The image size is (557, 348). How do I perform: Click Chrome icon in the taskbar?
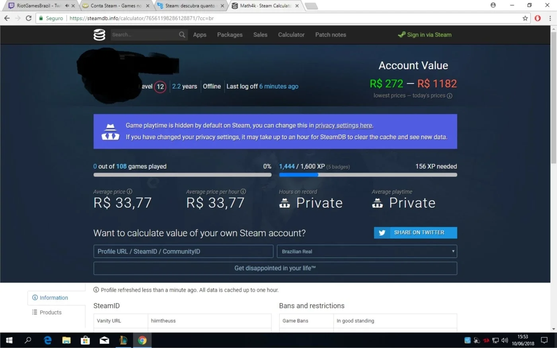tap(142, 340)
